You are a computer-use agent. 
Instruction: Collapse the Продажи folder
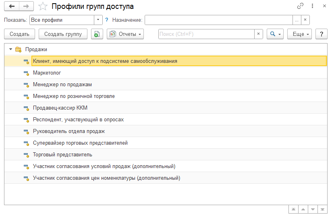[10, 50]
